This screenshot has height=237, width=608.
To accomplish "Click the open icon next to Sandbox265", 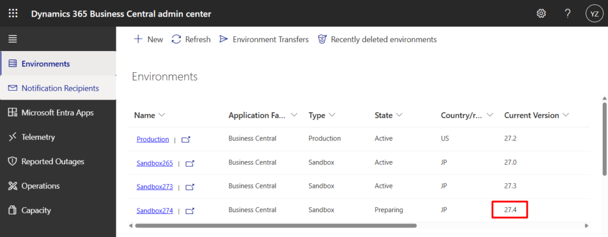I will [x=190, y=163].
